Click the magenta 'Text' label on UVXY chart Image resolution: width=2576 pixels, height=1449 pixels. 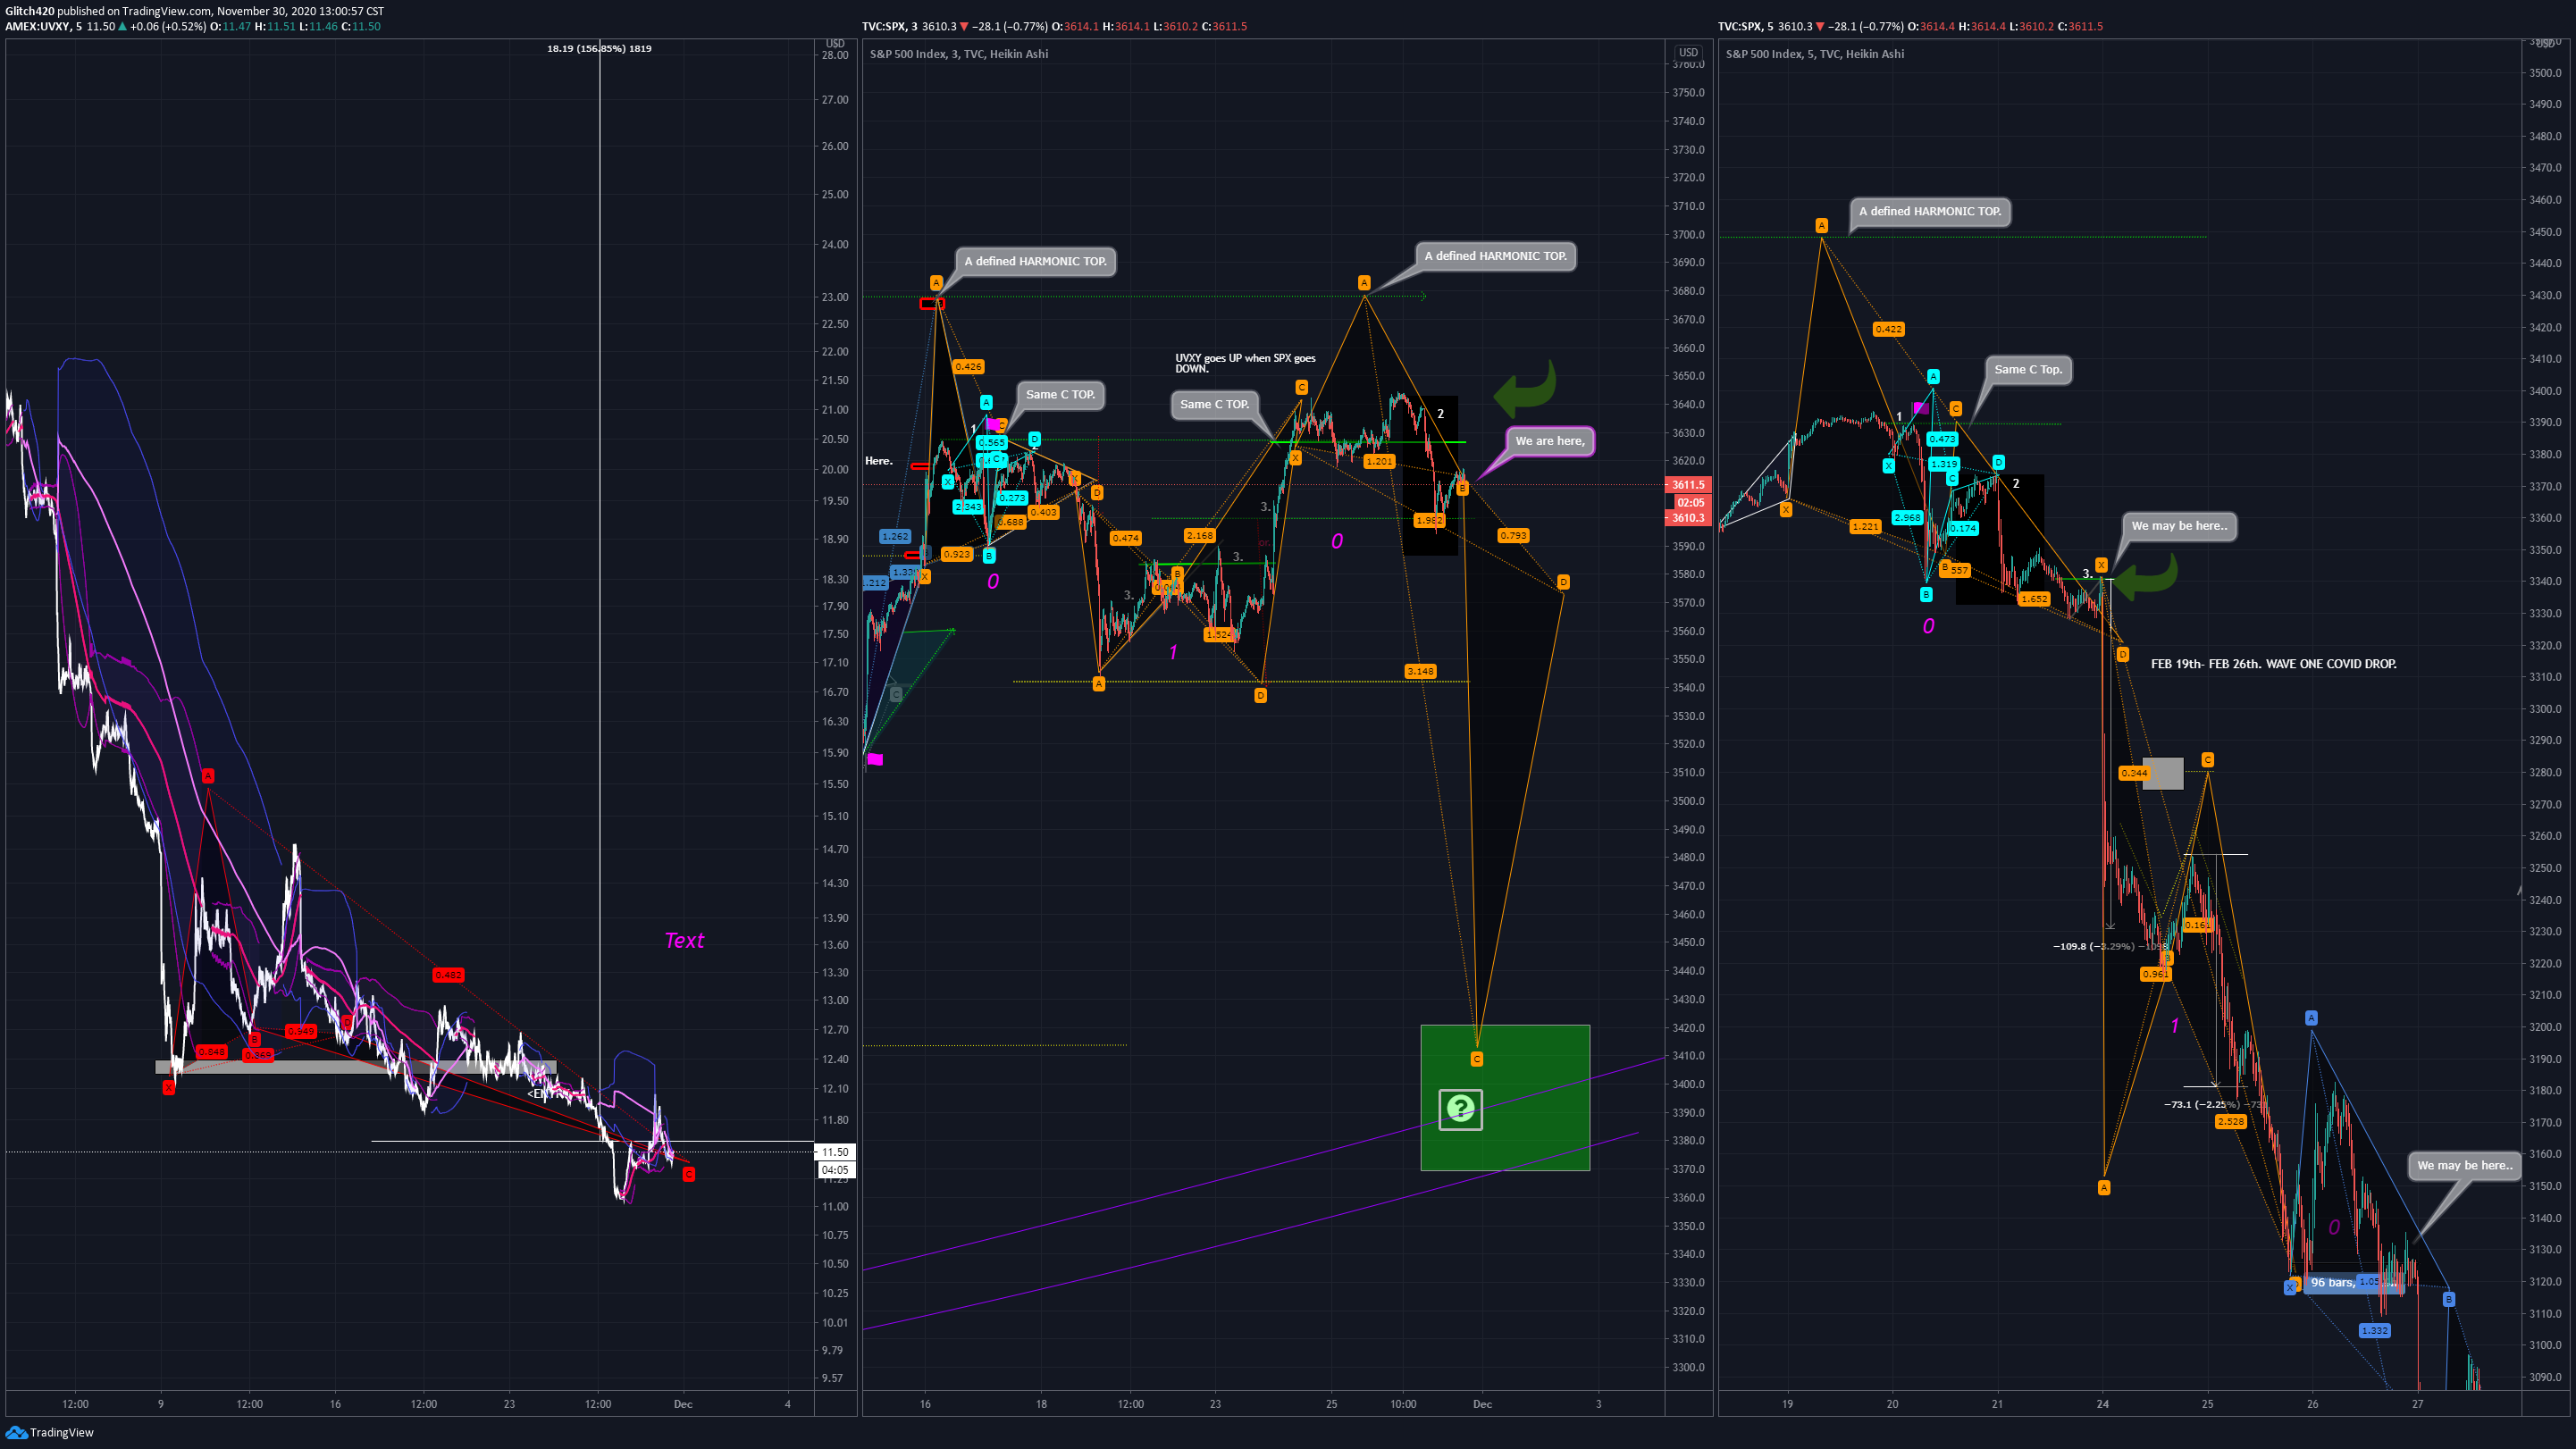tap(684, 940)
